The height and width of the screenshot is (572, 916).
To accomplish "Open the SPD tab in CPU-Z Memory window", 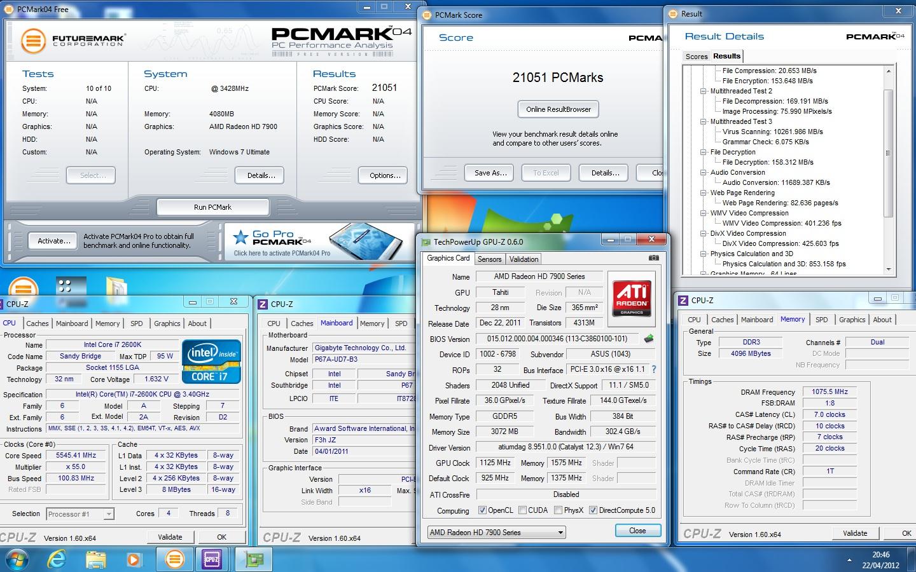I will (821, 320).
